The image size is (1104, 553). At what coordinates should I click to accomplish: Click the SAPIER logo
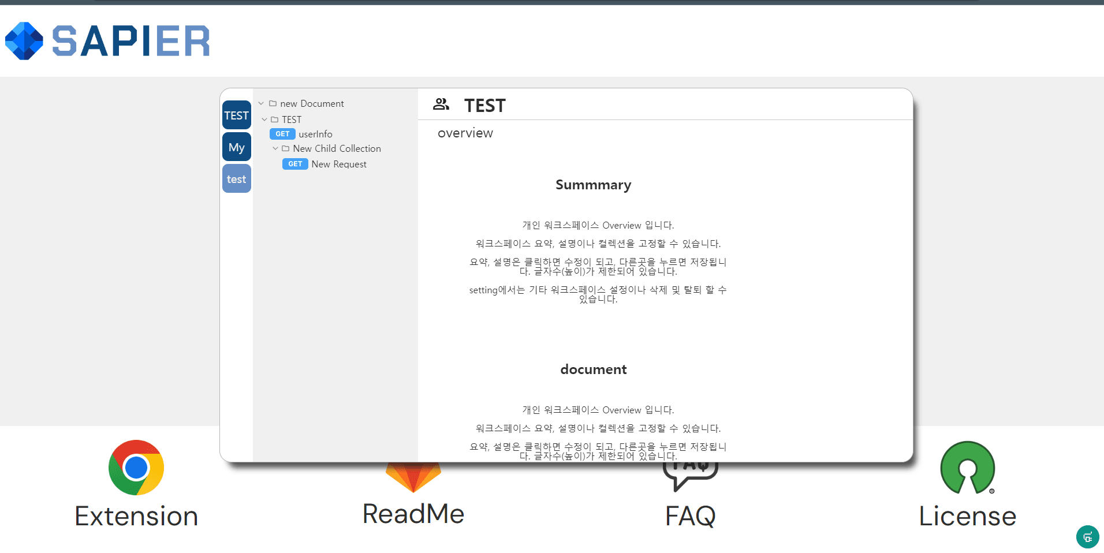[107, 41]
